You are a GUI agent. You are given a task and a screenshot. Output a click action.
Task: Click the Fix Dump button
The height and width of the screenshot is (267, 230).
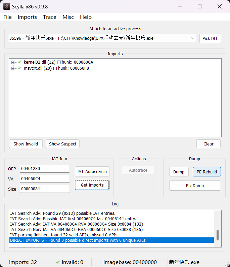[195, 186]
